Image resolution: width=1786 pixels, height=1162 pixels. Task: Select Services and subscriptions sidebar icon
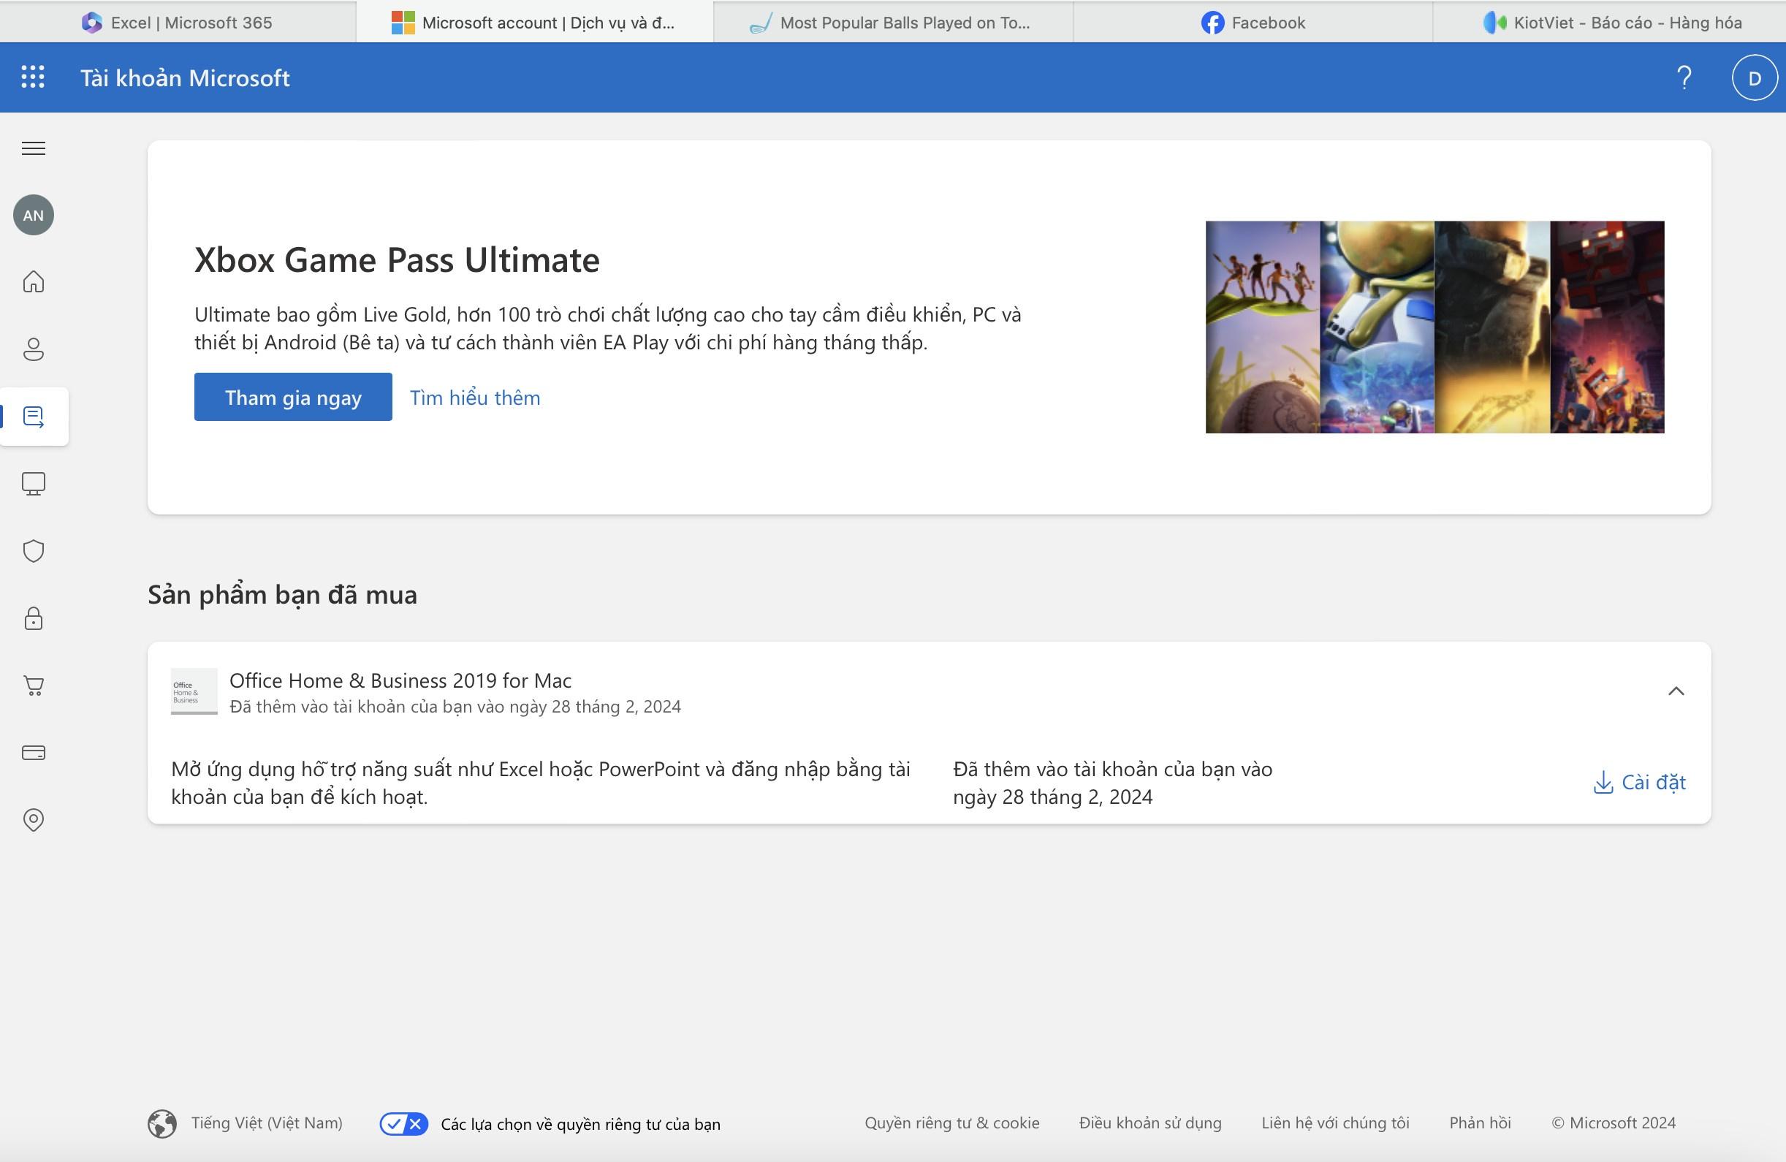point(34,417)
